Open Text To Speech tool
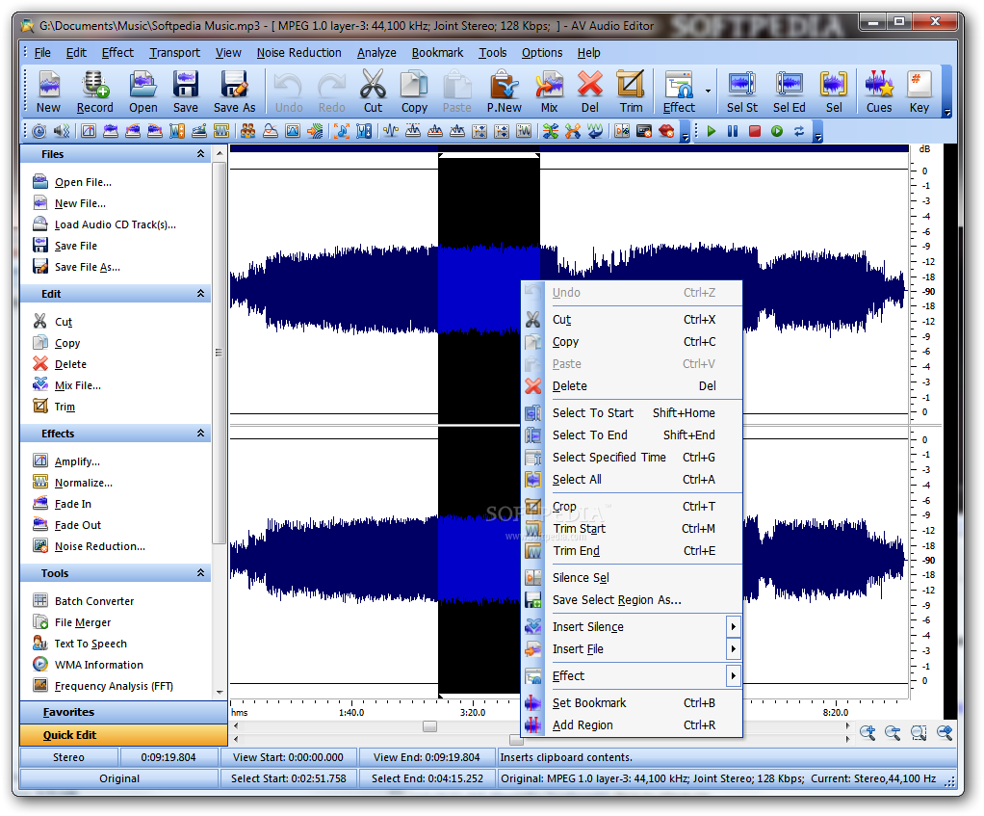This screenshot has width=984, height=816. [91, 644]
